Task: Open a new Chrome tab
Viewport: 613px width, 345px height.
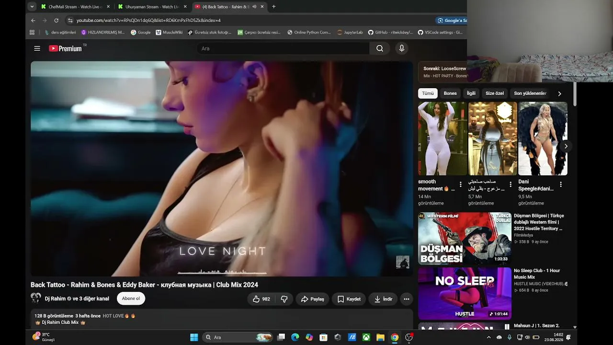Action: click(274, 7)
